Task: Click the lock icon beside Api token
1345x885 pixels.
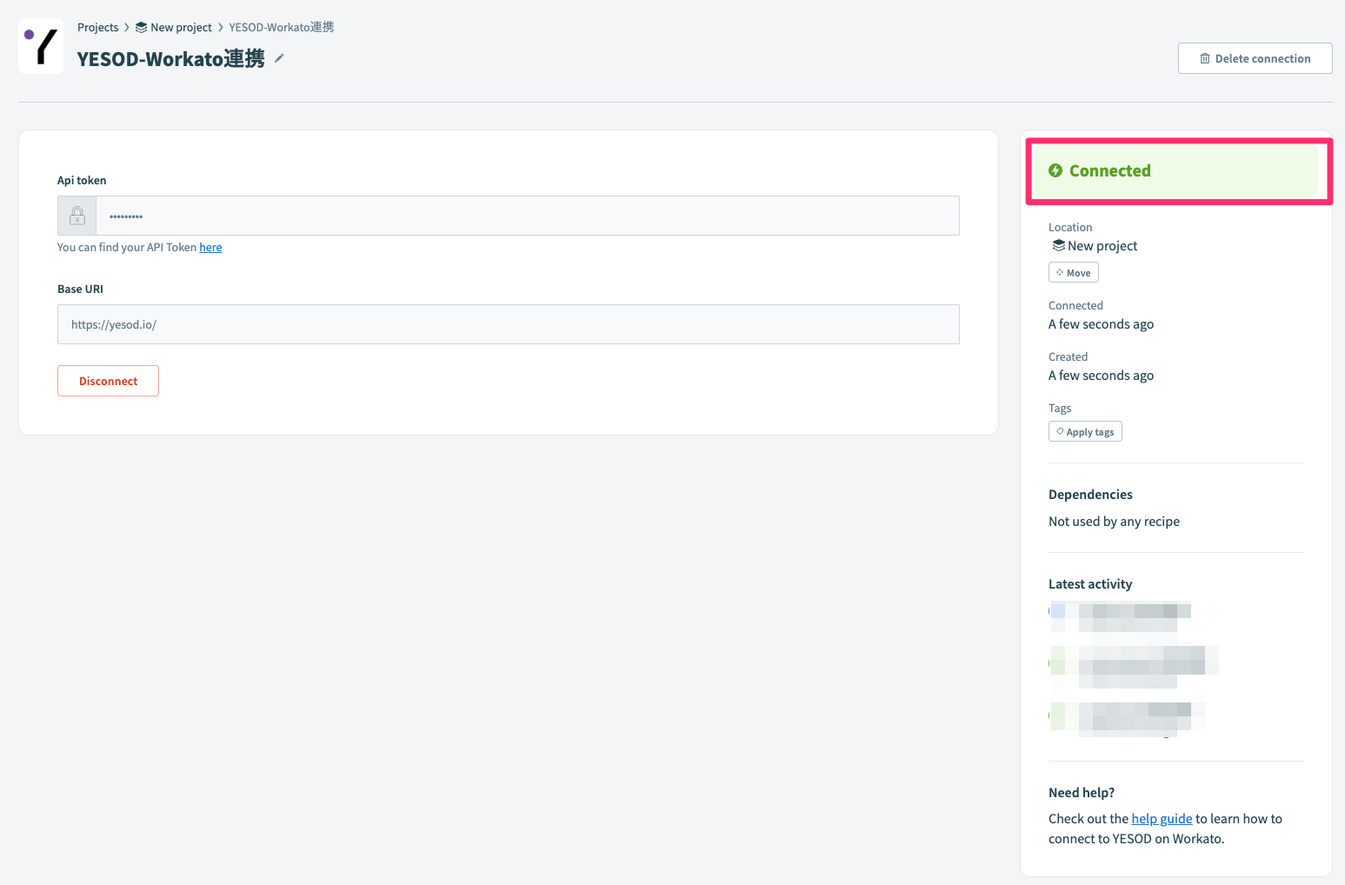Action: pos(77,216)
